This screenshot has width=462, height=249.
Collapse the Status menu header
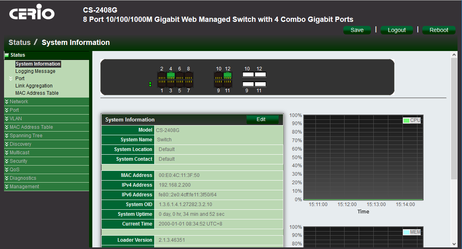[47, 55]
